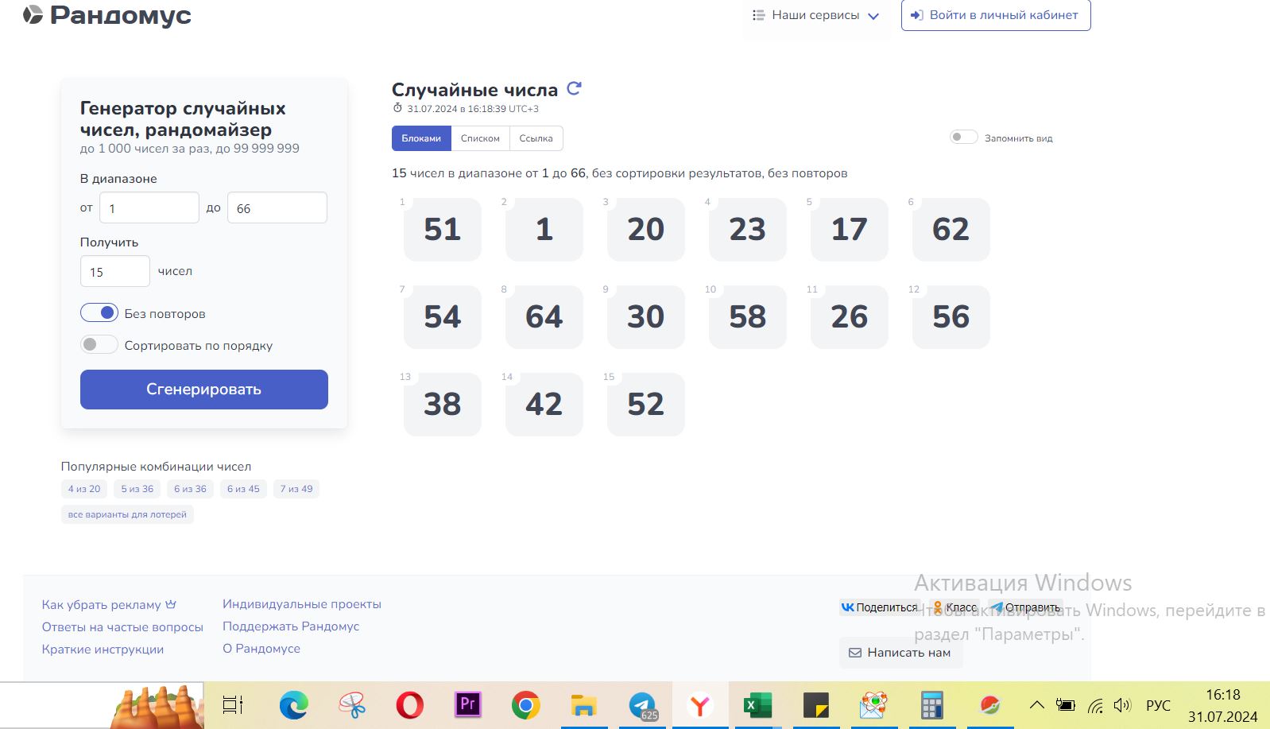Image resolution: width=1270 pixels, height=729 pixels.
Task: Select the 7 из 49 combination
Action: coord(296,489)
